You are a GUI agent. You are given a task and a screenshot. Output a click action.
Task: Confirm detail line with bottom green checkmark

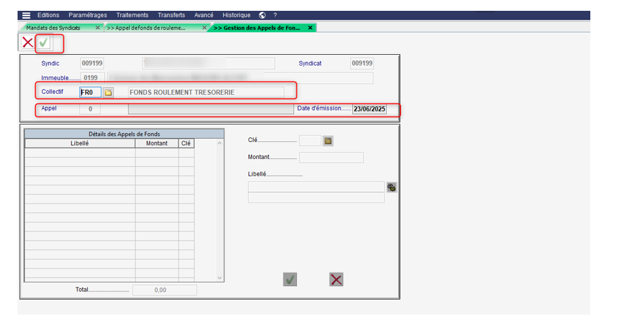(290, 279)
